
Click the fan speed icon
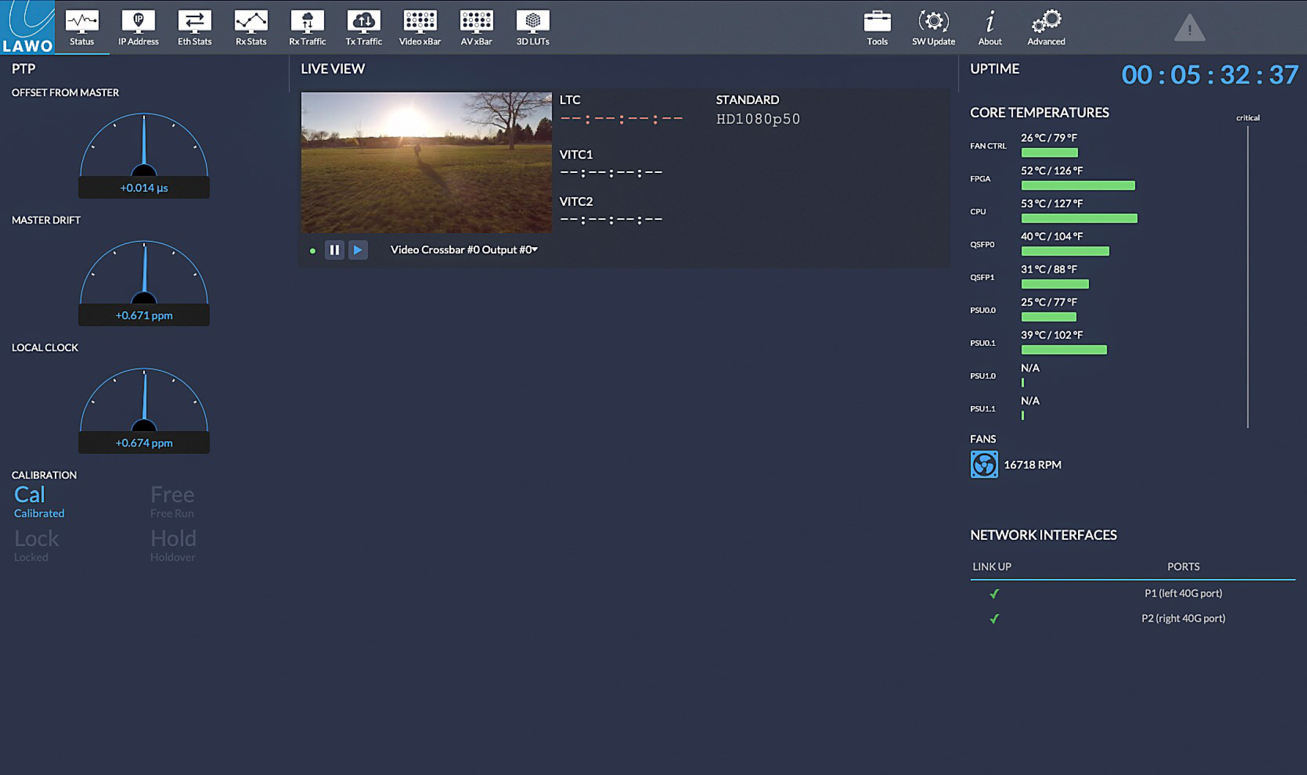pyautogui.click(x=984, y=465)
